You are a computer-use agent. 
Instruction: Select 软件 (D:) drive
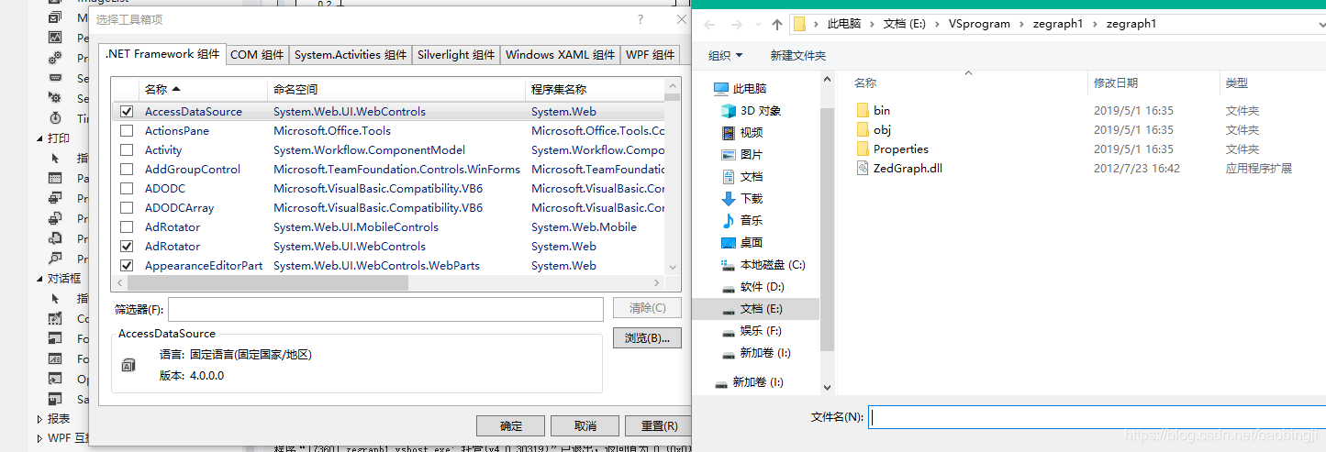click(762, 287)
